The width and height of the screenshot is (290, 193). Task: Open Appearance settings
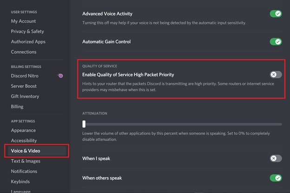click(23, 130)
